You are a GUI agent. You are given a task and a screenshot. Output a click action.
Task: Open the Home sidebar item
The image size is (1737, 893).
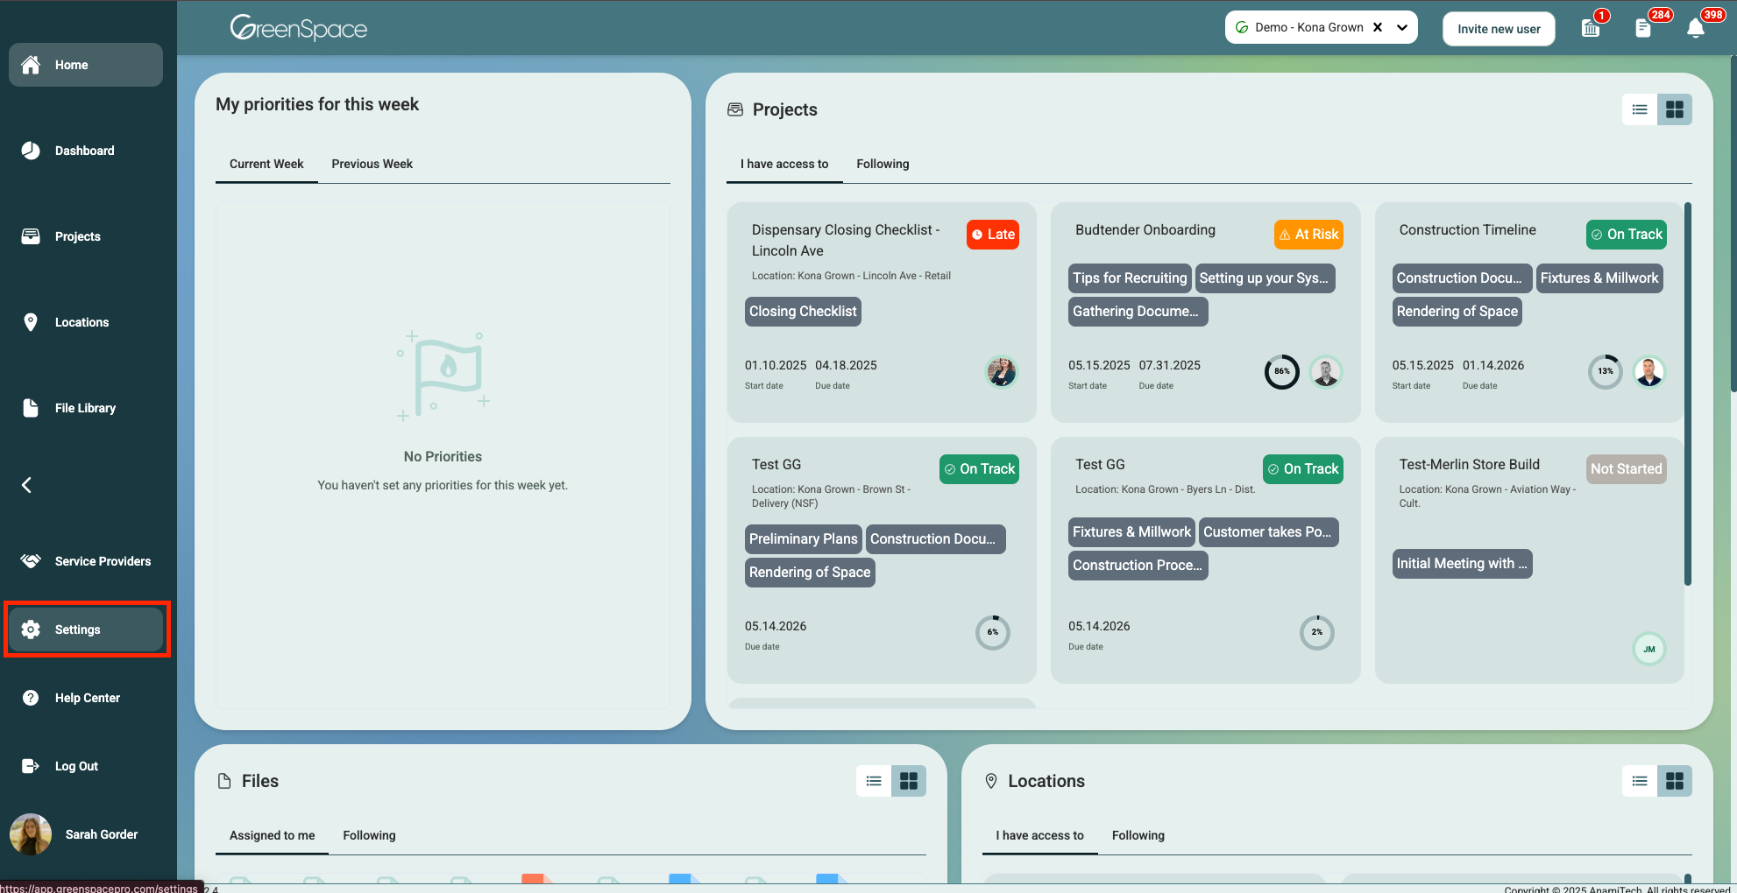(x=86, y=65)
